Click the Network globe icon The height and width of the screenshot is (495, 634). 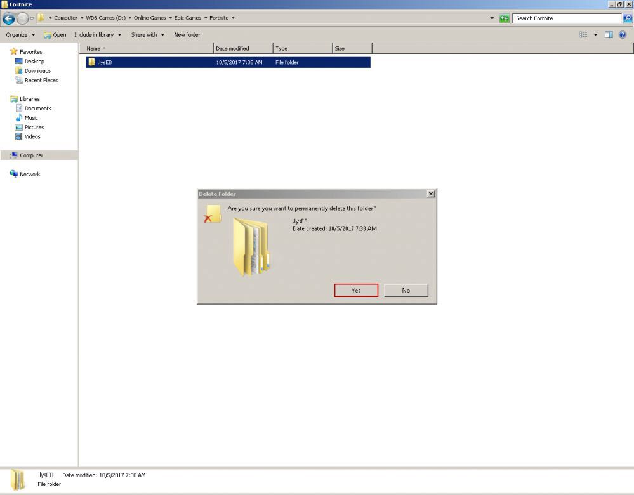pos(14,174)
